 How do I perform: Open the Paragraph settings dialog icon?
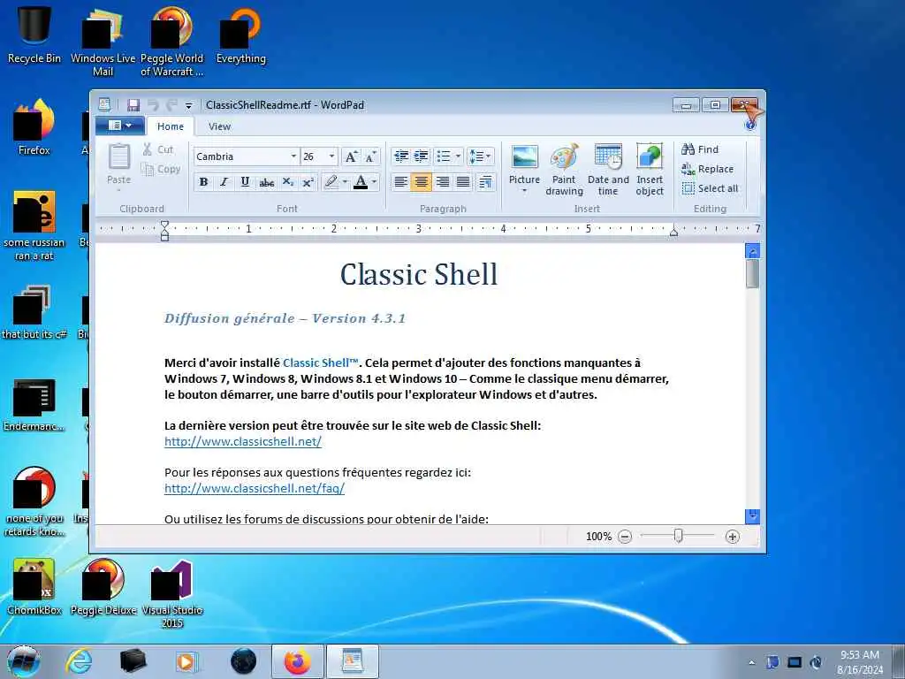click(485, 182)
